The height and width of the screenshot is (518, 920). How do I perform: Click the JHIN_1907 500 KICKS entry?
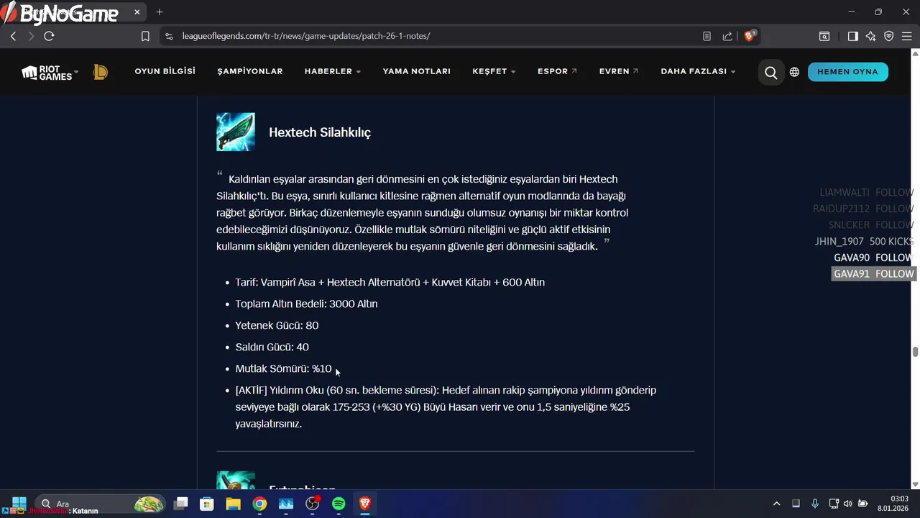pyautogui.click(x=865, y=242)
